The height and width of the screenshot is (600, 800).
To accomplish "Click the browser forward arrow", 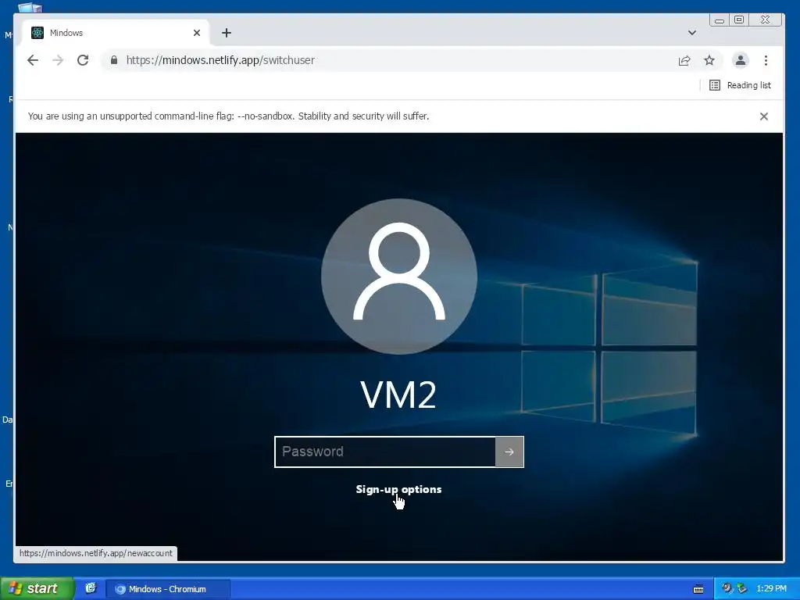I will click(58, 60).
